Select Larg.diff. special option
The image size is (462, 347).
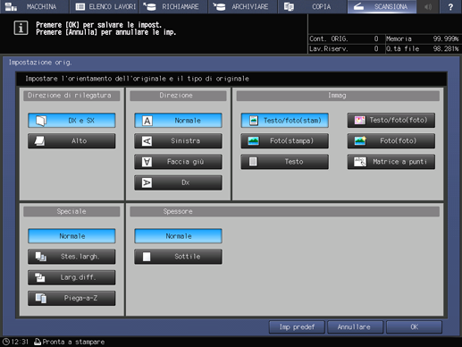click(x=71, y=277)
